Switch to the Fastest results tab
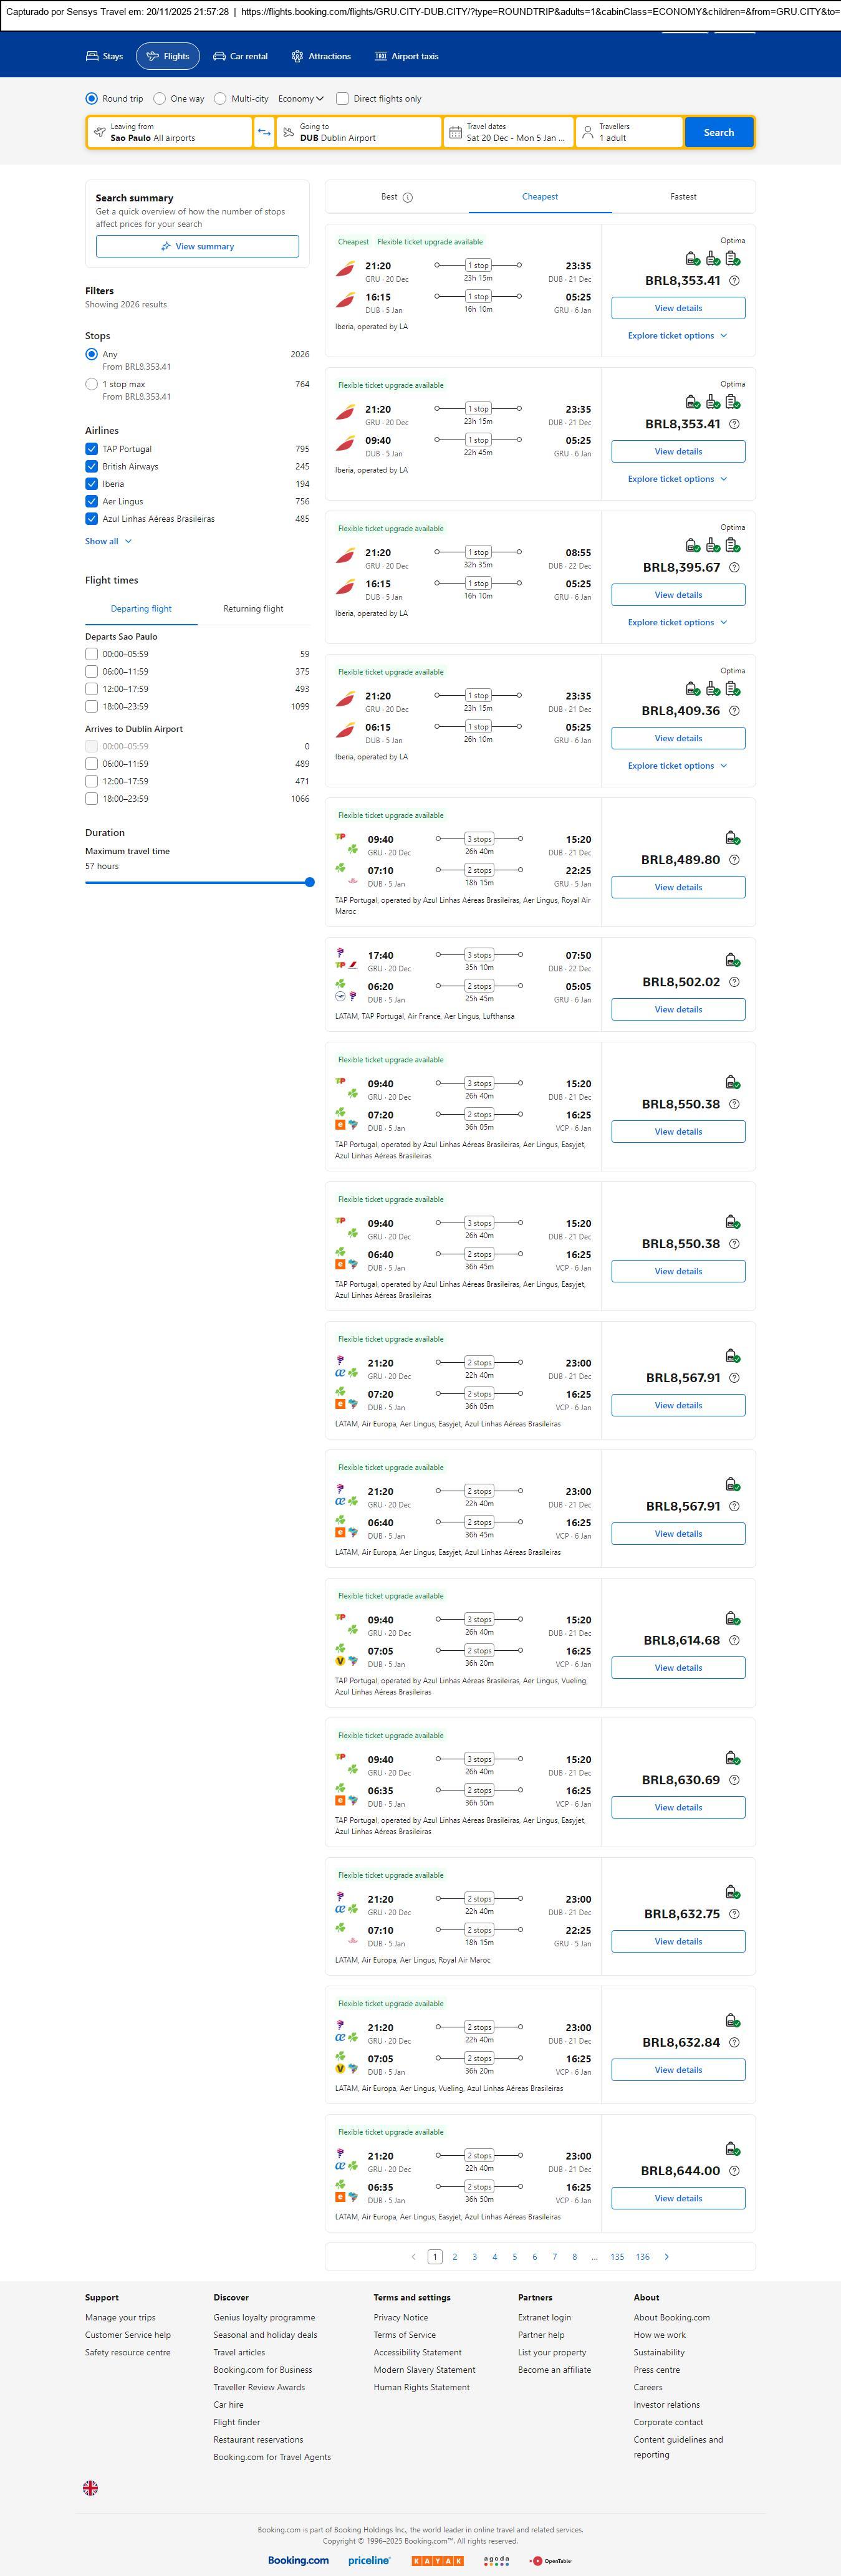The width and height of the screenshot is (841, 2576). tap(683, 197)
